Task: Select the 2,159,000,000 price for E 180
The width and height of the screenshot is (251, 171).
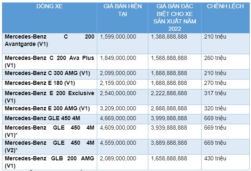Action: click(x=118, y=83)
